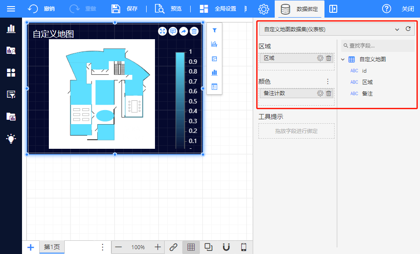Select the 第1页 page tab
Image resolution: width=420 pixels, height=254 pixels.
click(x=52, y=247)
